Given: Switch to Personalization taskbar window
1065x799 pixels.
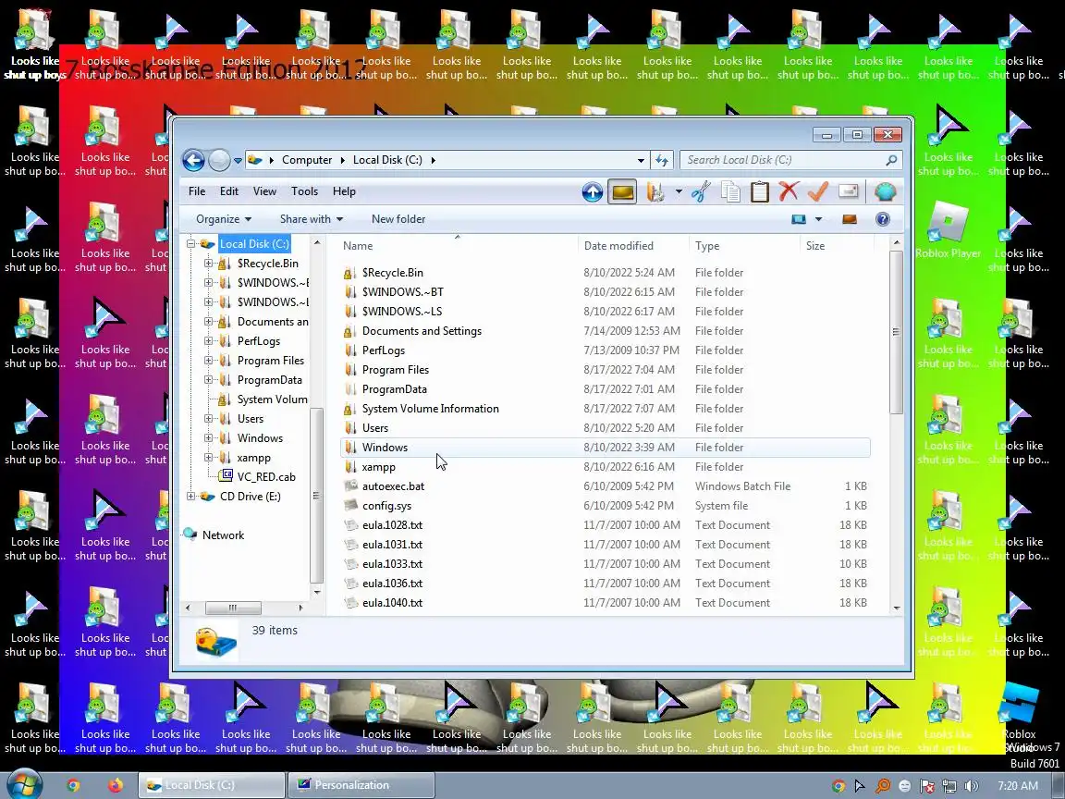Looking at the screenshot, I should (361, 785).
